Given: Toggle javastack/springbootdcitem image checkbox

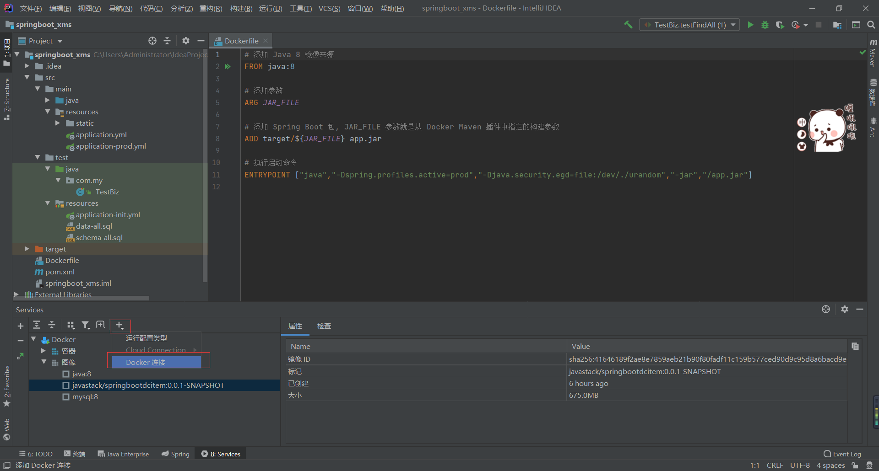Looking at the screenshot, I should coord(66,385).
